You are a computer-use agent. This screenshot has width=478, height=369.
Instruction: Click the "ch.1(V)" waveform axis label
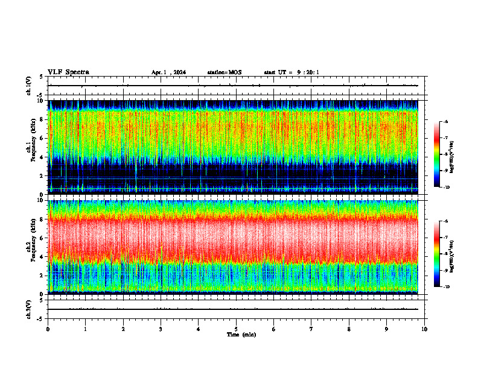(29, 86)
